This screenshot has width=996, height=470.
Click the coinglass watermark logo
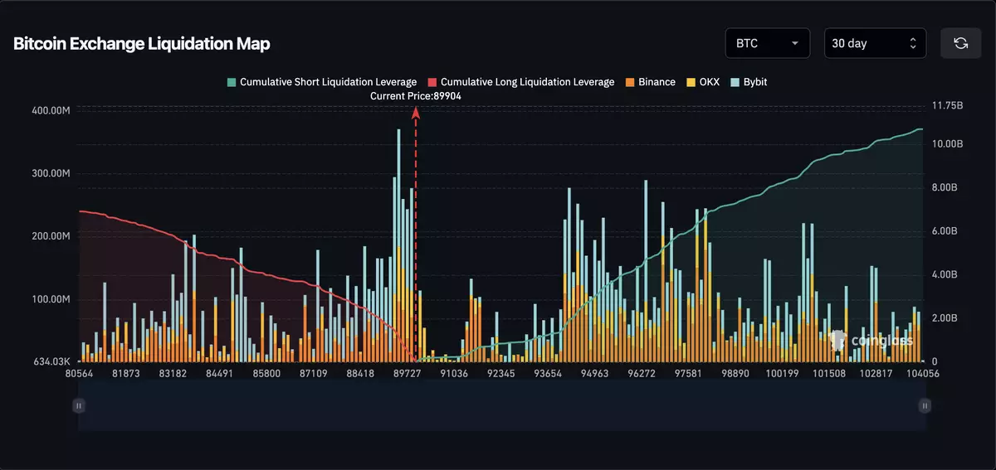(x=871, y=340)
